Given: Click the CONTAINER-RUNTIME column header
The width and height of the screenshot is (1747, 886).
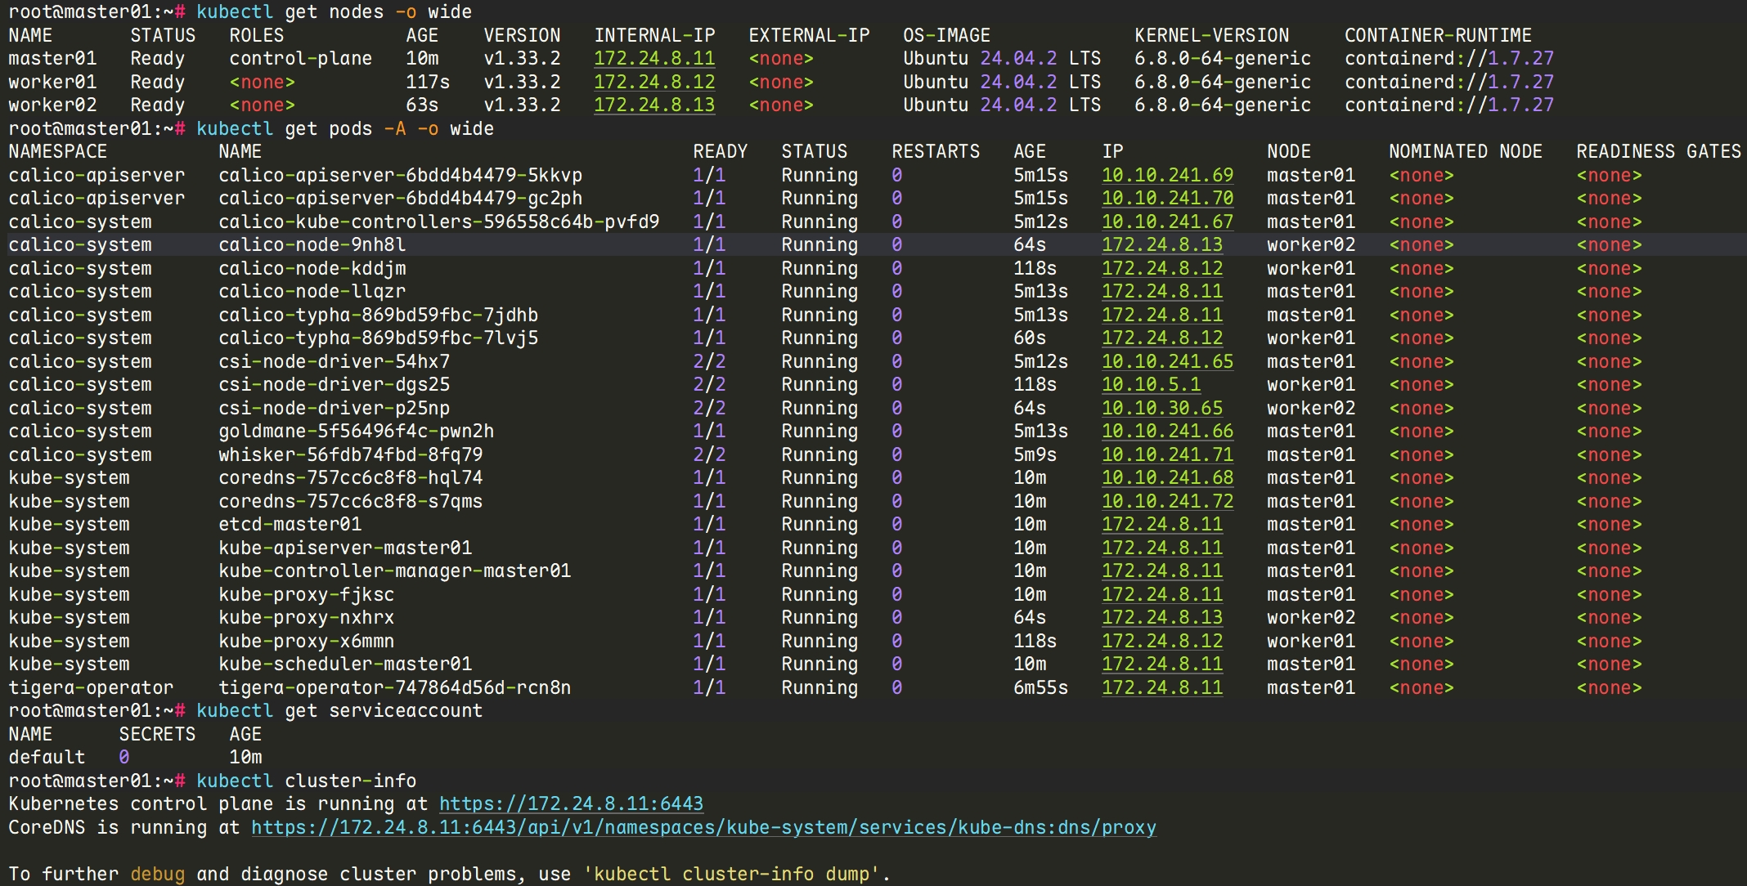Looking at the screenshot, I should tap(1437, 35).
